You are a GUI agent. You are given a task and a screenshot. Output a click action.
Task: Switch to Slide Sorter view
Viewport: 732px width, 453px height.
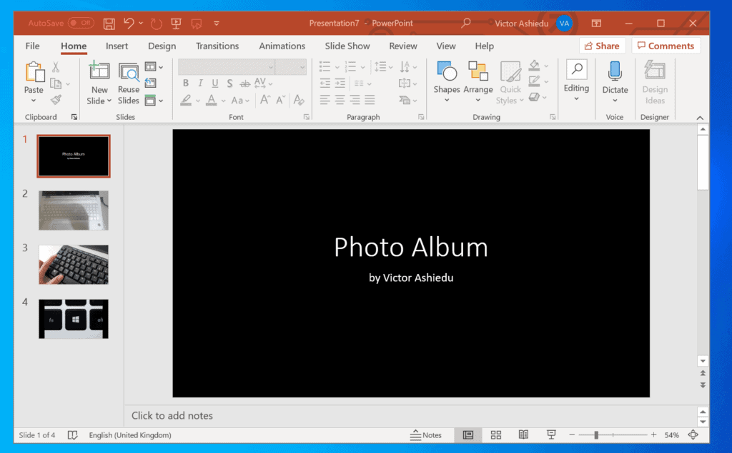click(x=495, y=434)
